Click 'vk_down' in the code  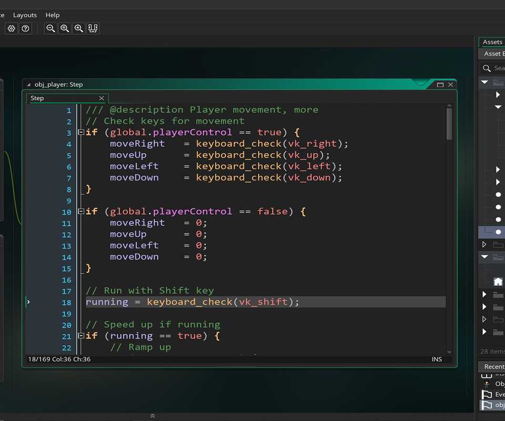click(x=309, y=177)
